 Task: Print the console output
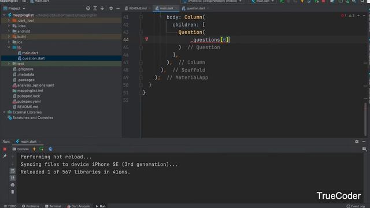13,185
